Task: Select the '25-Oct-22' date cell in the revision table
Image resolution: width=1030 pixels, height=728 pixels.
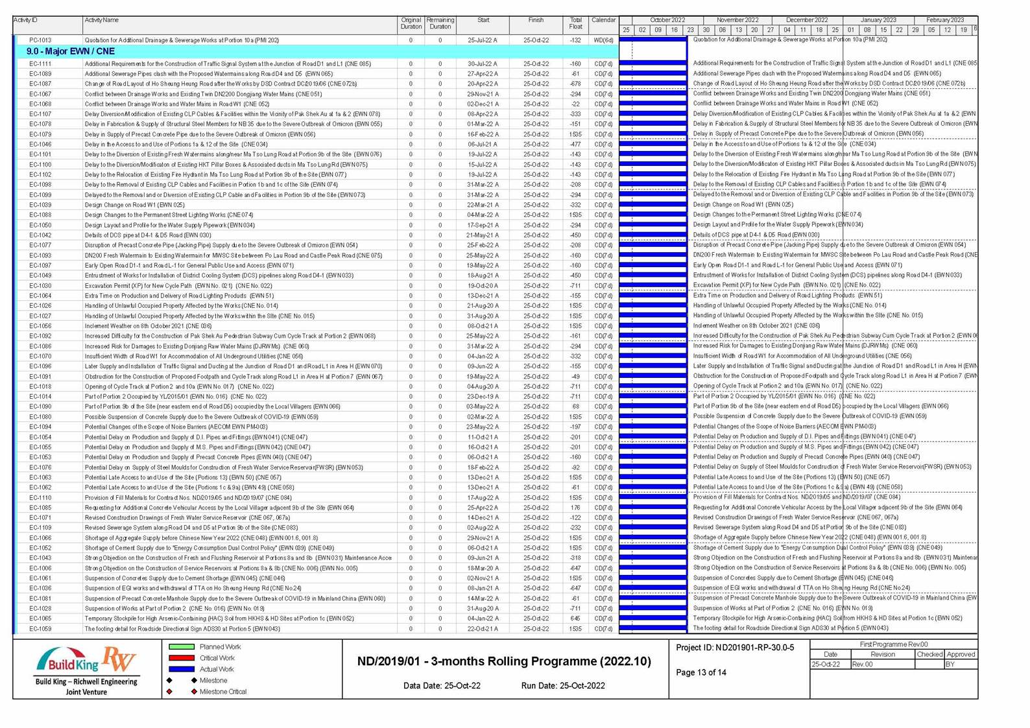Action: (x=830, y=664)
